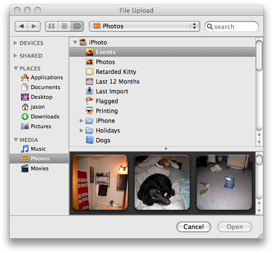Select the "Printing" row text
The image size is (273, 253).
pos(107,111)
